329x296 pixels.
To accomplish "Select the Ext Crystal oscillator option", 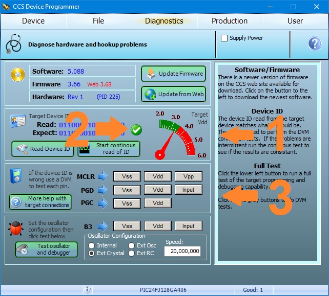I will (x=92, y=253).
